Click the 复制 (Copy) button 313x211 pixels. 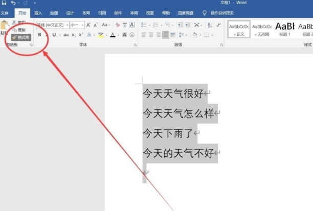[x=19, y=30]
